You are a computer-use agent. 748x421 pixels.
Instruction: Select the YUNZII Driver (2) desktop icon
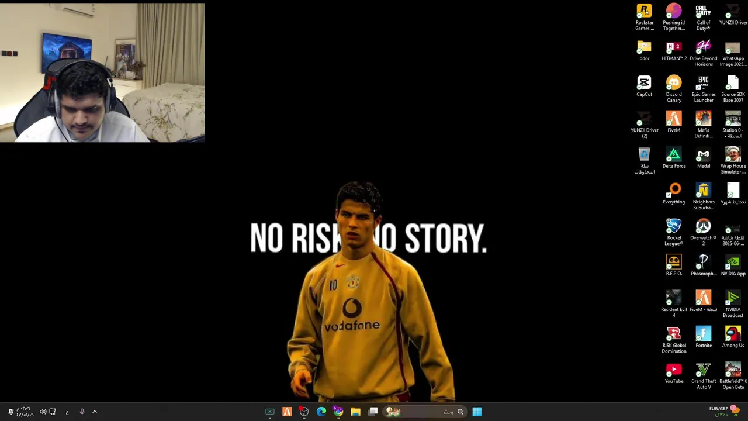click(x=644, y=125)
